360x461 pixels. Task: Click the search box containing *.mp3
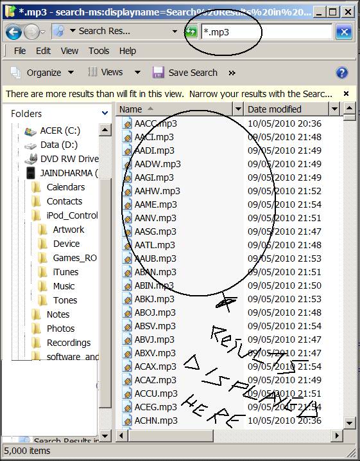point(267,32)
